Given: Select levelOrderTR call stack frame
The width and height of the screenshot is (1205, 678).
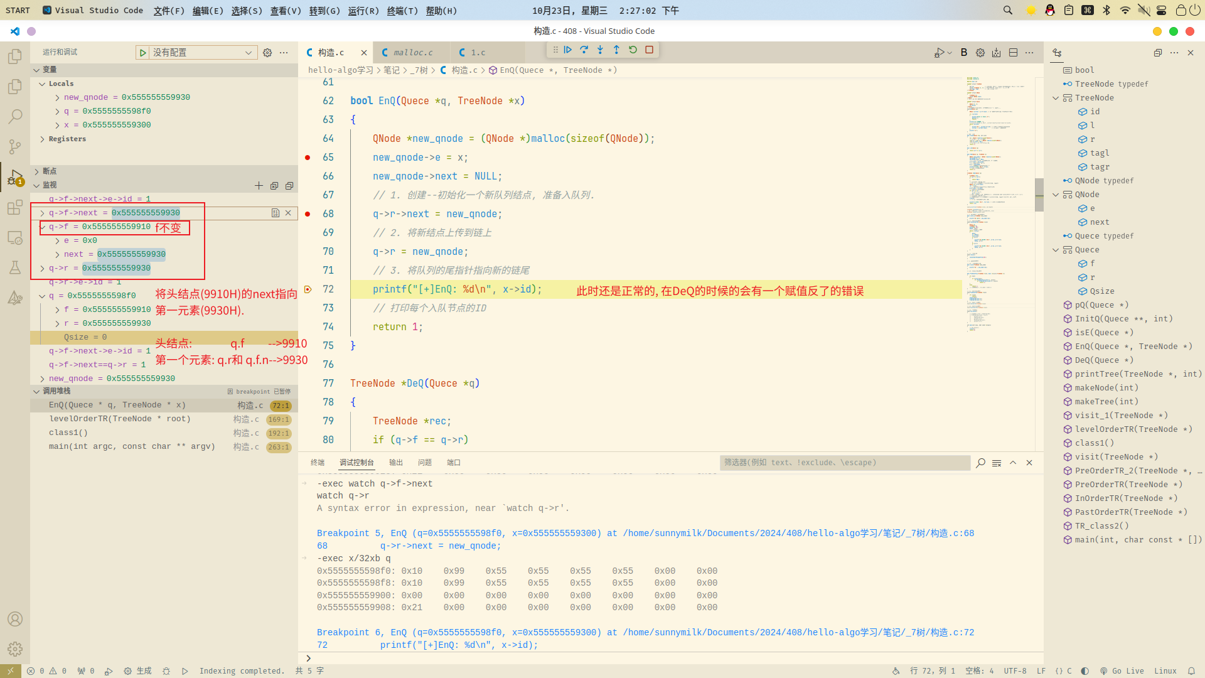Looking at the screenshot, I should point(119,419).
